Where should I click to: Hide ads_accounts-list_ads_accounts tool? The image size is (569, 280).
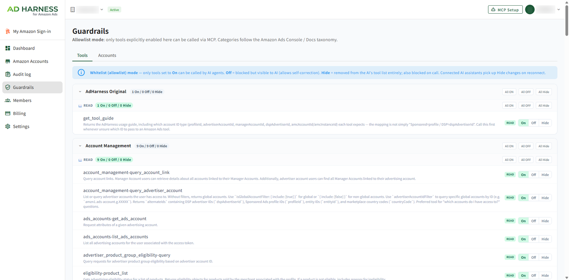point(545,239)
